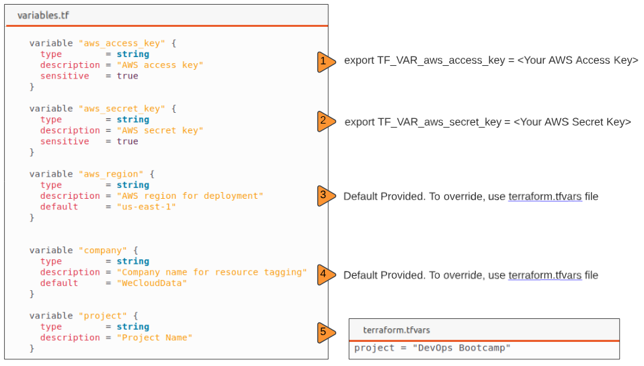Click the "Project Name" description string
Viewport: 644px width, 366px height.
point(155,338)
